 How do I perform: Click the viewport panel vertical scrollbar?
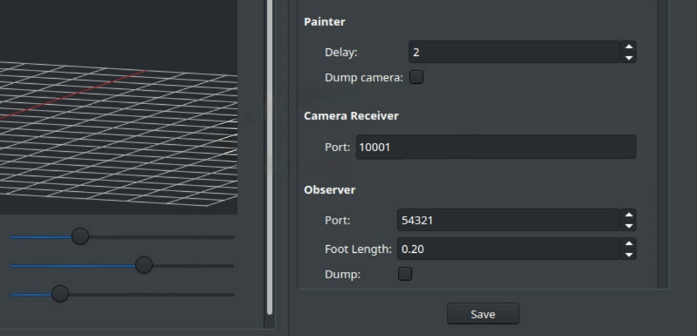pos(269,159)
